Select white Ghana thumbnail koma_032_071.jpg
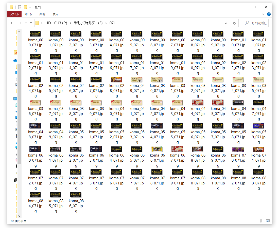 (x=198, y=80)
